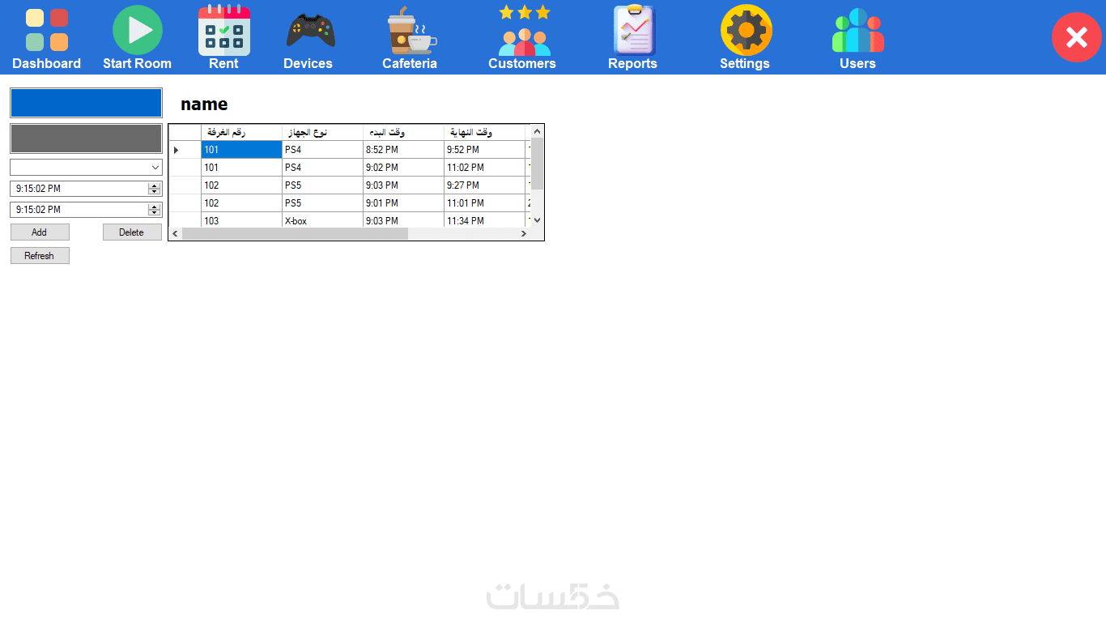Click the table's vertical scrollbar down arrow
Viewport: 1106px width, 622px height.
click(537, 220)
